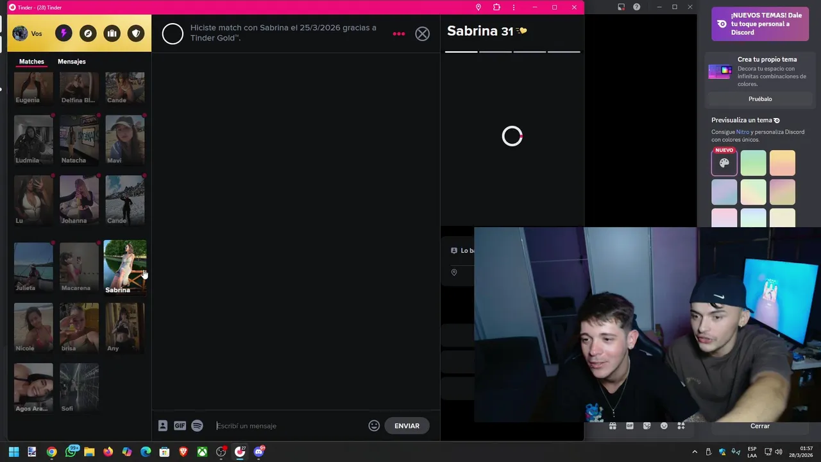Screen dimensions: 821x462
Task: Open the Explore compass icon
Action: 88,33
